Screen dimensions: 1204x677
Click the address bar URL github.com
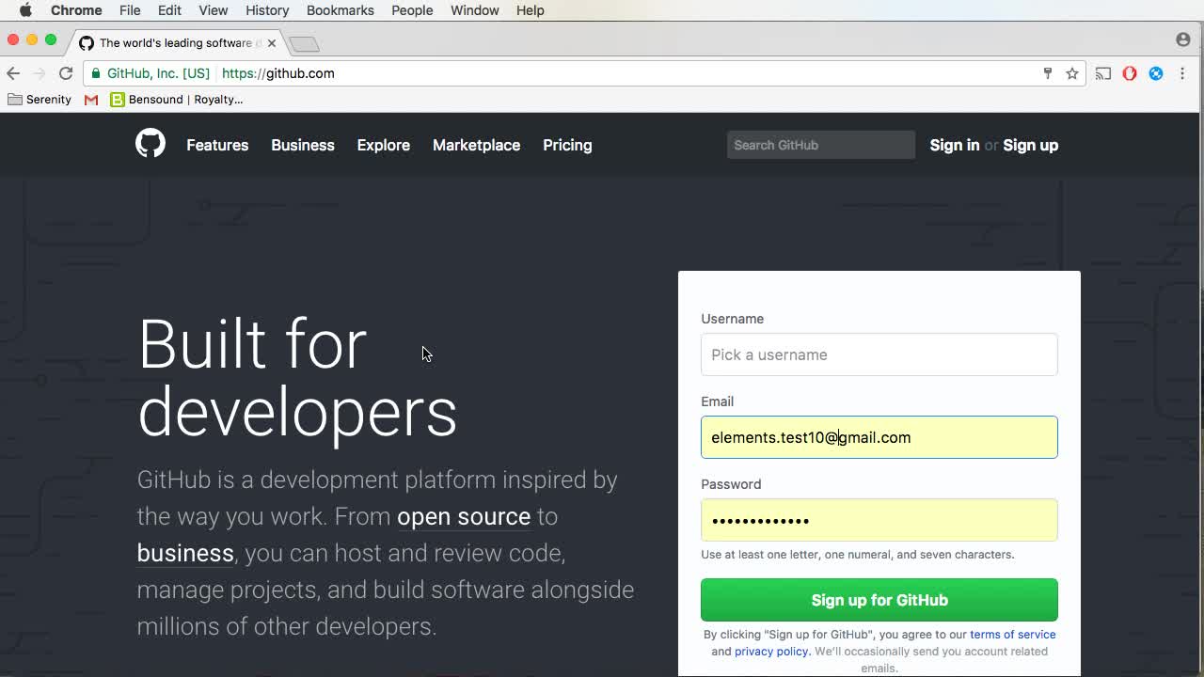click(x=278, y=73)
